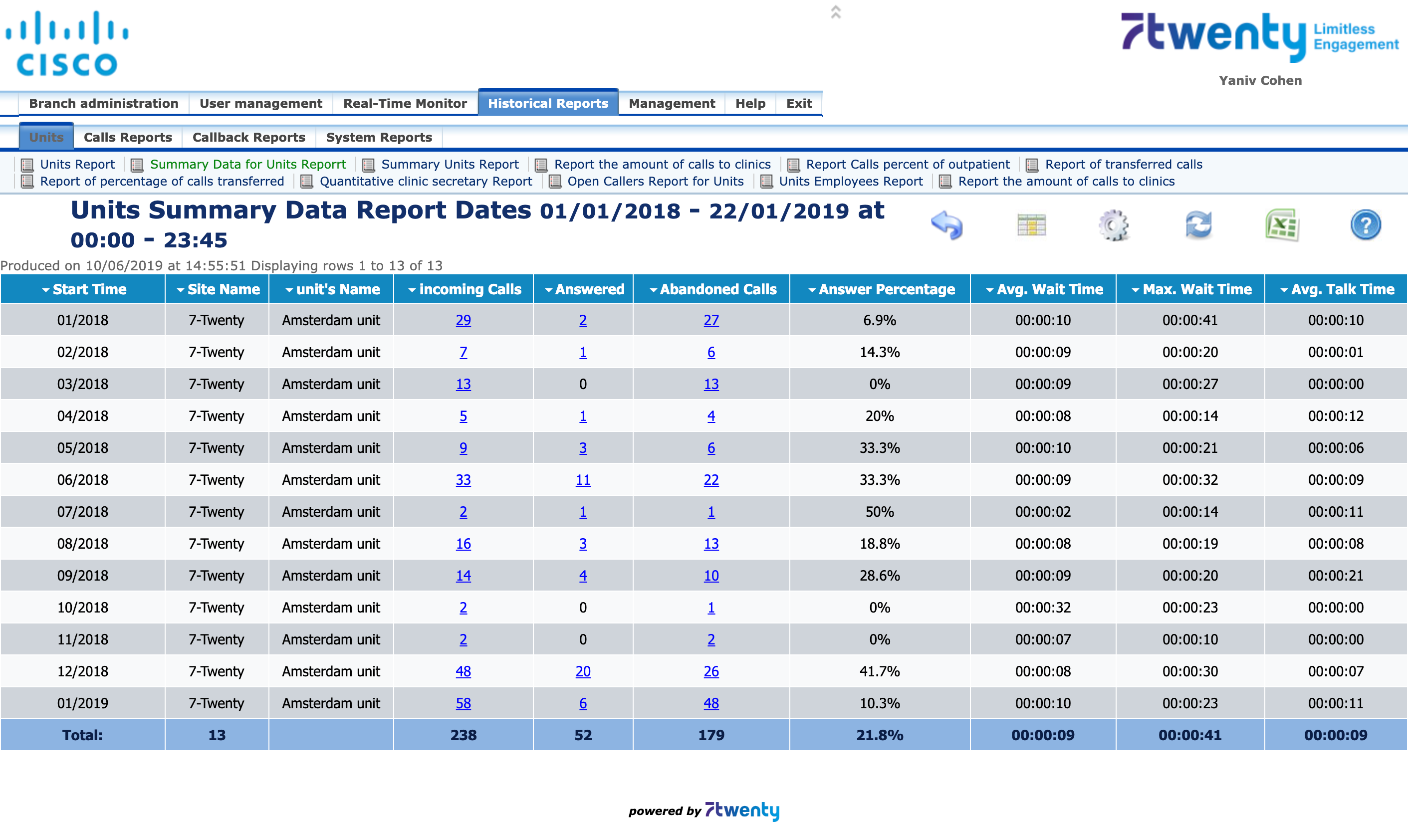Export report with the Excel icon
The image size is (1408, 822).
pos(1282,225)
